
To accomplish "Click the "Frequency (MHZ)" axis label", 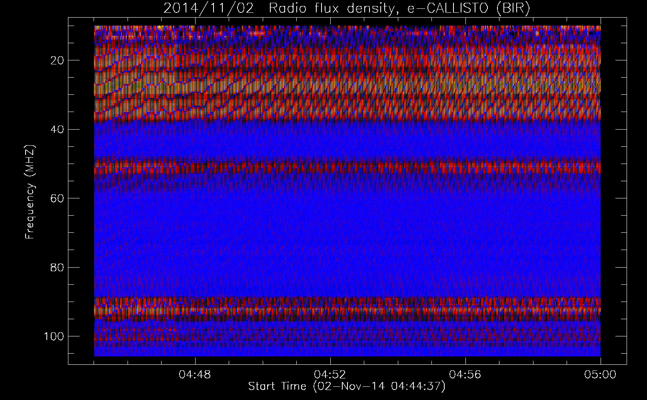I will (x=30, y=192).
